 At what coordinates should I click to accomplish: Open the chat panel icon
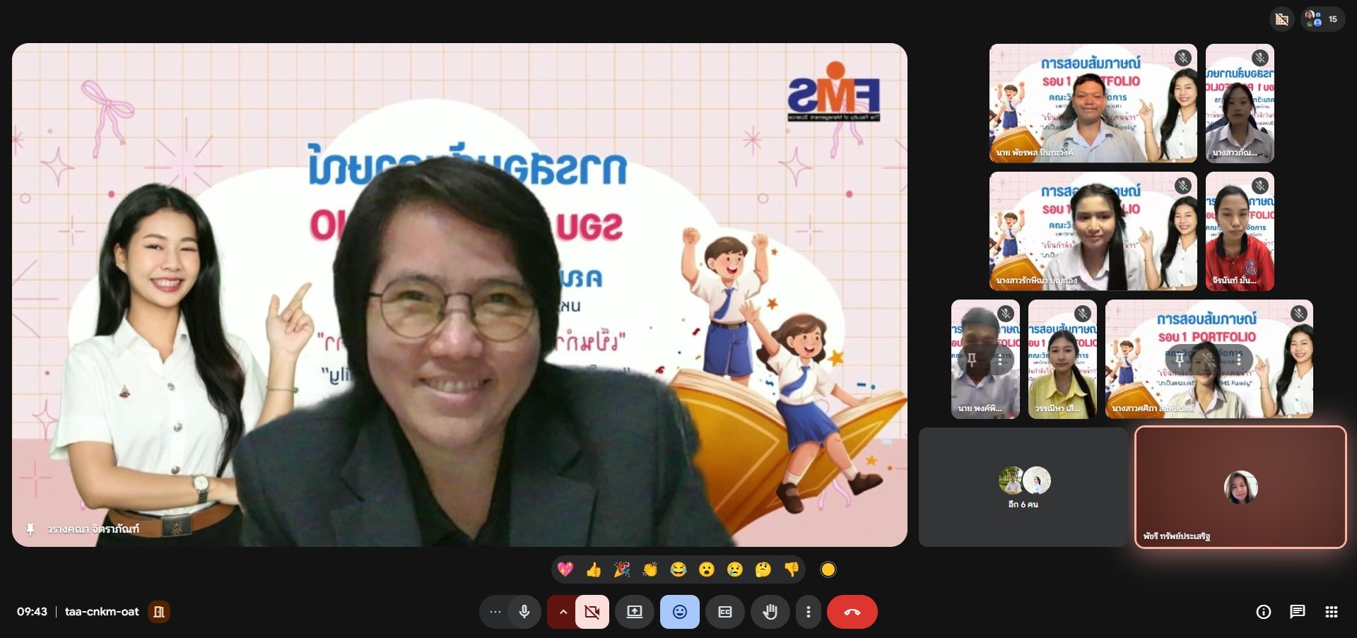pos(1298,612)
